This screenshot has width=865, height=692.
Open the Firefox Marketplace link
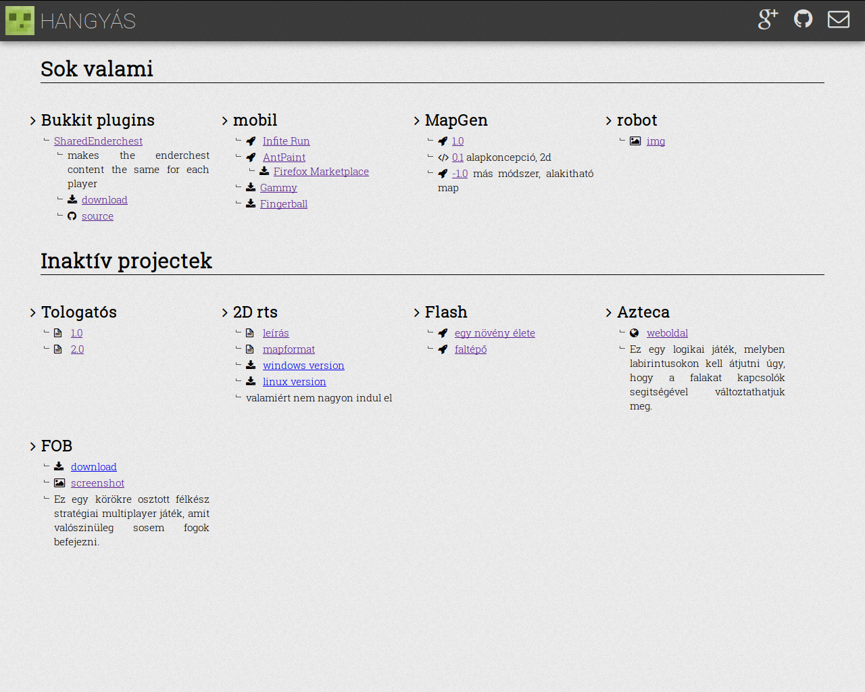(x=321, y=172)
